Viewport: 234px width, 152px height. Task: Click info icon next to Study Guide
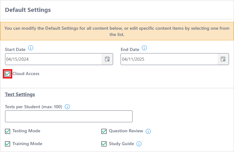click(139, 144)
